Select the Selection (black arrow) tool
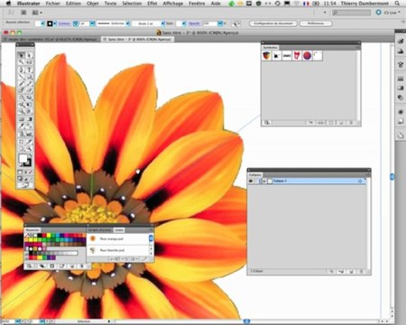This screenshot has width=406, height=325. pyautogui.click(x=21, y=55)
